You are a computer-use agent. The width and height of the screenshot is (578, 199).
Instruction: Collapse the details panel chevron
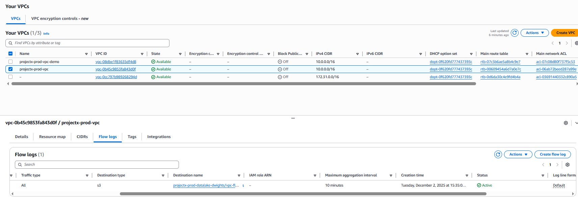click(576, 123)
